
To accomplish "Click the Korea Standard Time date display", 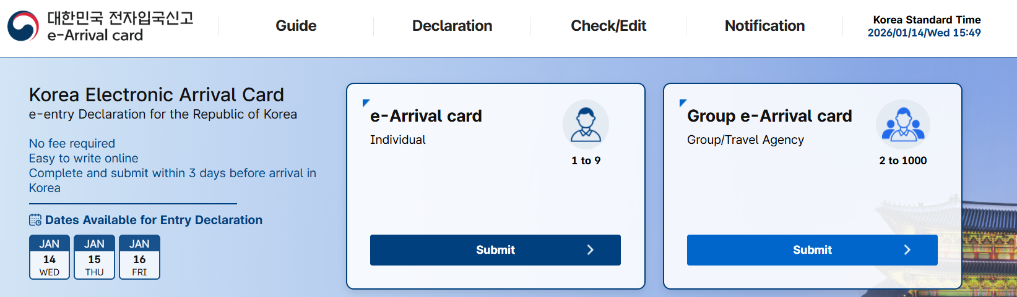I will 924,33.
